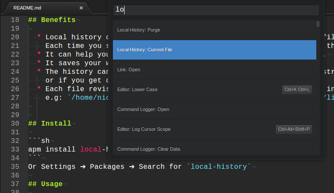The image size is (334, 193).
Task: Select the README.md tab
Action: 48,8
